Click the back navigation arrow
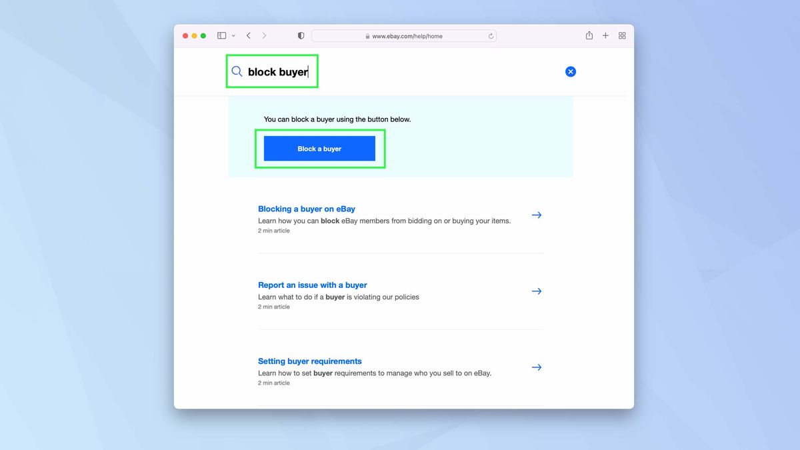This screenshot has width=800, height=450. pyautogui.click(x=248, y=35)
